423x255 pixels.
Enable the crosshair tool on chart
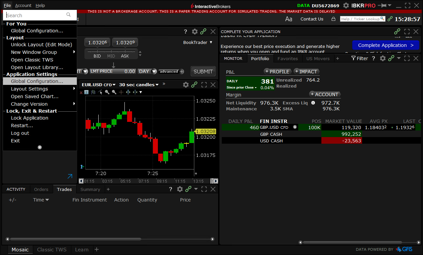tap(121, 92)
